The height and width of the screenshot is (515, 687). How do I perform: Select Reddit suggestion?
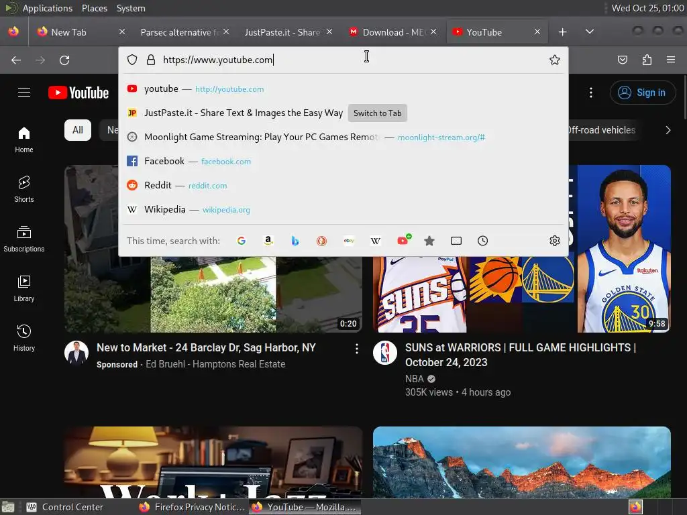[345, 185]
